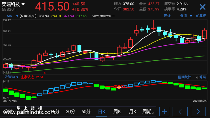Select the 30分 timeframe tab
The height and width of the screenshot is (118, 210).
tap(70, 111)
